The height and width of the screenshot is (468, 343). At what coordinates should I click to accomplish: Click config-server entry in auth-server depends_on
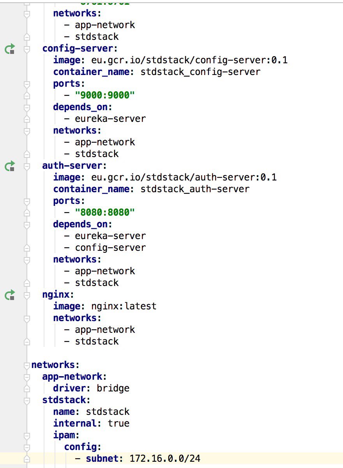[x=110, y=248]
